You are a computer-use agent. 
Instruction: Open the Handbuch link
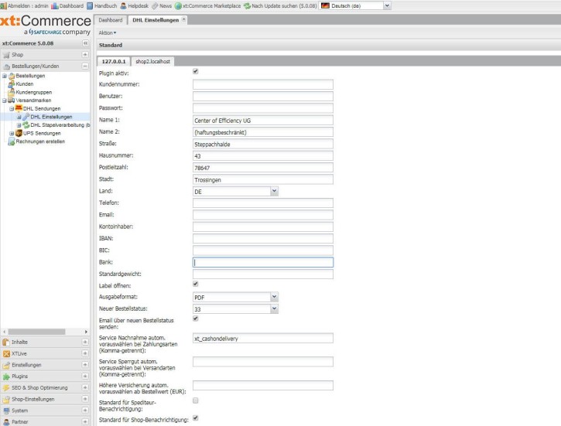point(105,5)
